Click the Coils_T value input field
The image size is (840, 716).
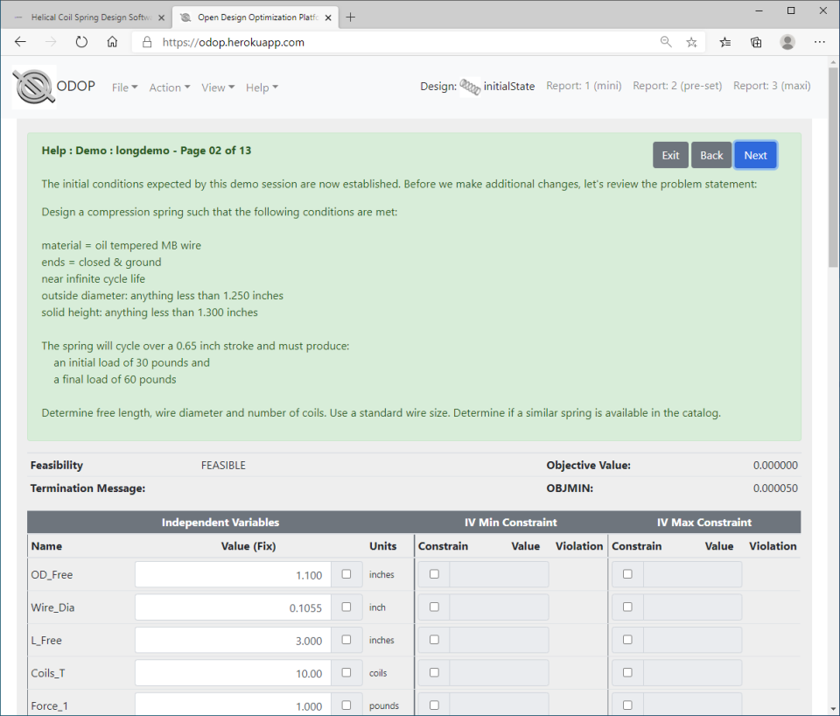coord(232,672)
